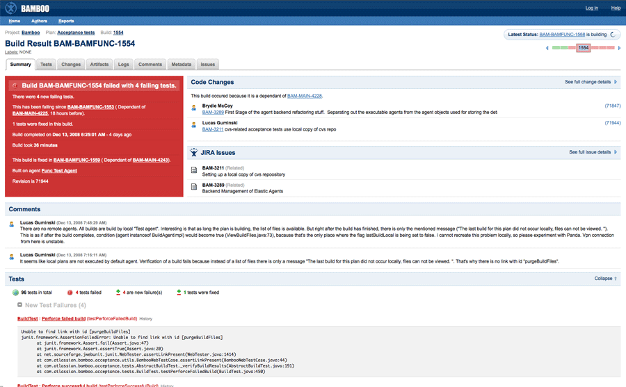The height and width of the screenshot is (387, 626).
Task: Click BAM-3289 issue title in JIRA Issues
Action: click(x=213, y=185)
